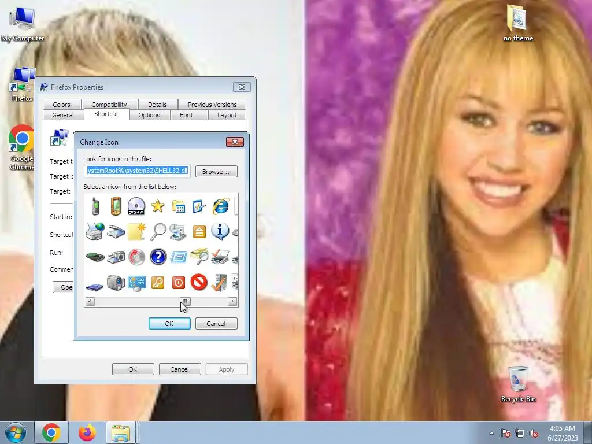
Task: Cancel the Change Icon dialog
Action: [216, 324]
